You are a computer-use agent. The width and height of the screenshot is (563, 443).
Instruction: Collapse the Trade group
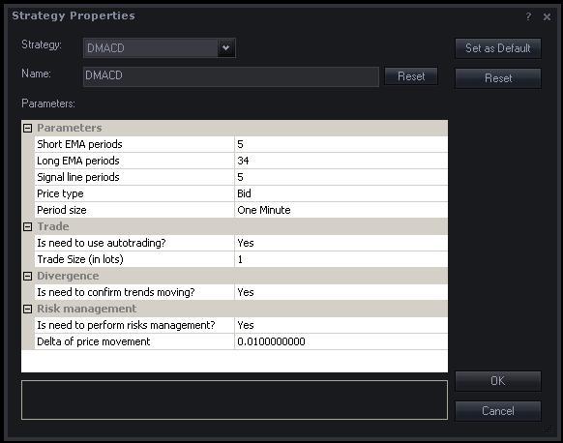[x=28, y=227]
